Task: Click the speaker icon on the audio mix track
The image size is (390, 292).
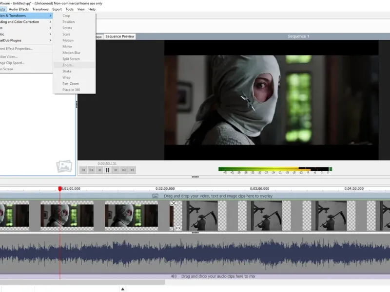Action: [x=174, y=276]
